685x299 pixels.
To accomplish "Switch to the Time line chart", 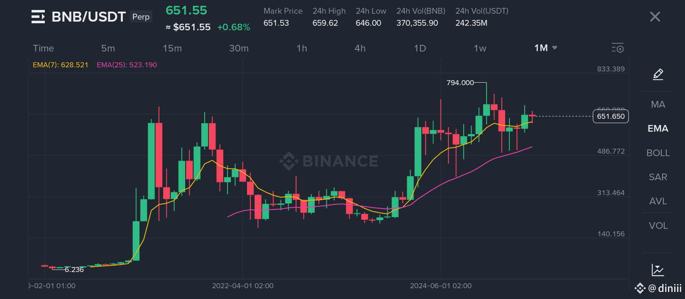I will point(43,48).
